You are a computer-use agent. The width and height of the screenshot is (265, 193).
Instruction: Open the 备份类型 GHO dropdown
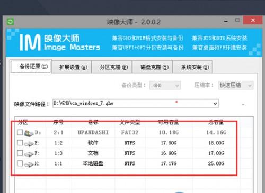tap(165, 86)
